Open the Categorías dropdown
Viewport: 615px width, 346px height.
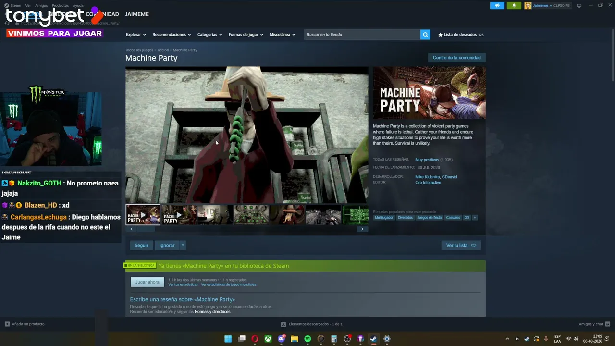pos(209,35)
